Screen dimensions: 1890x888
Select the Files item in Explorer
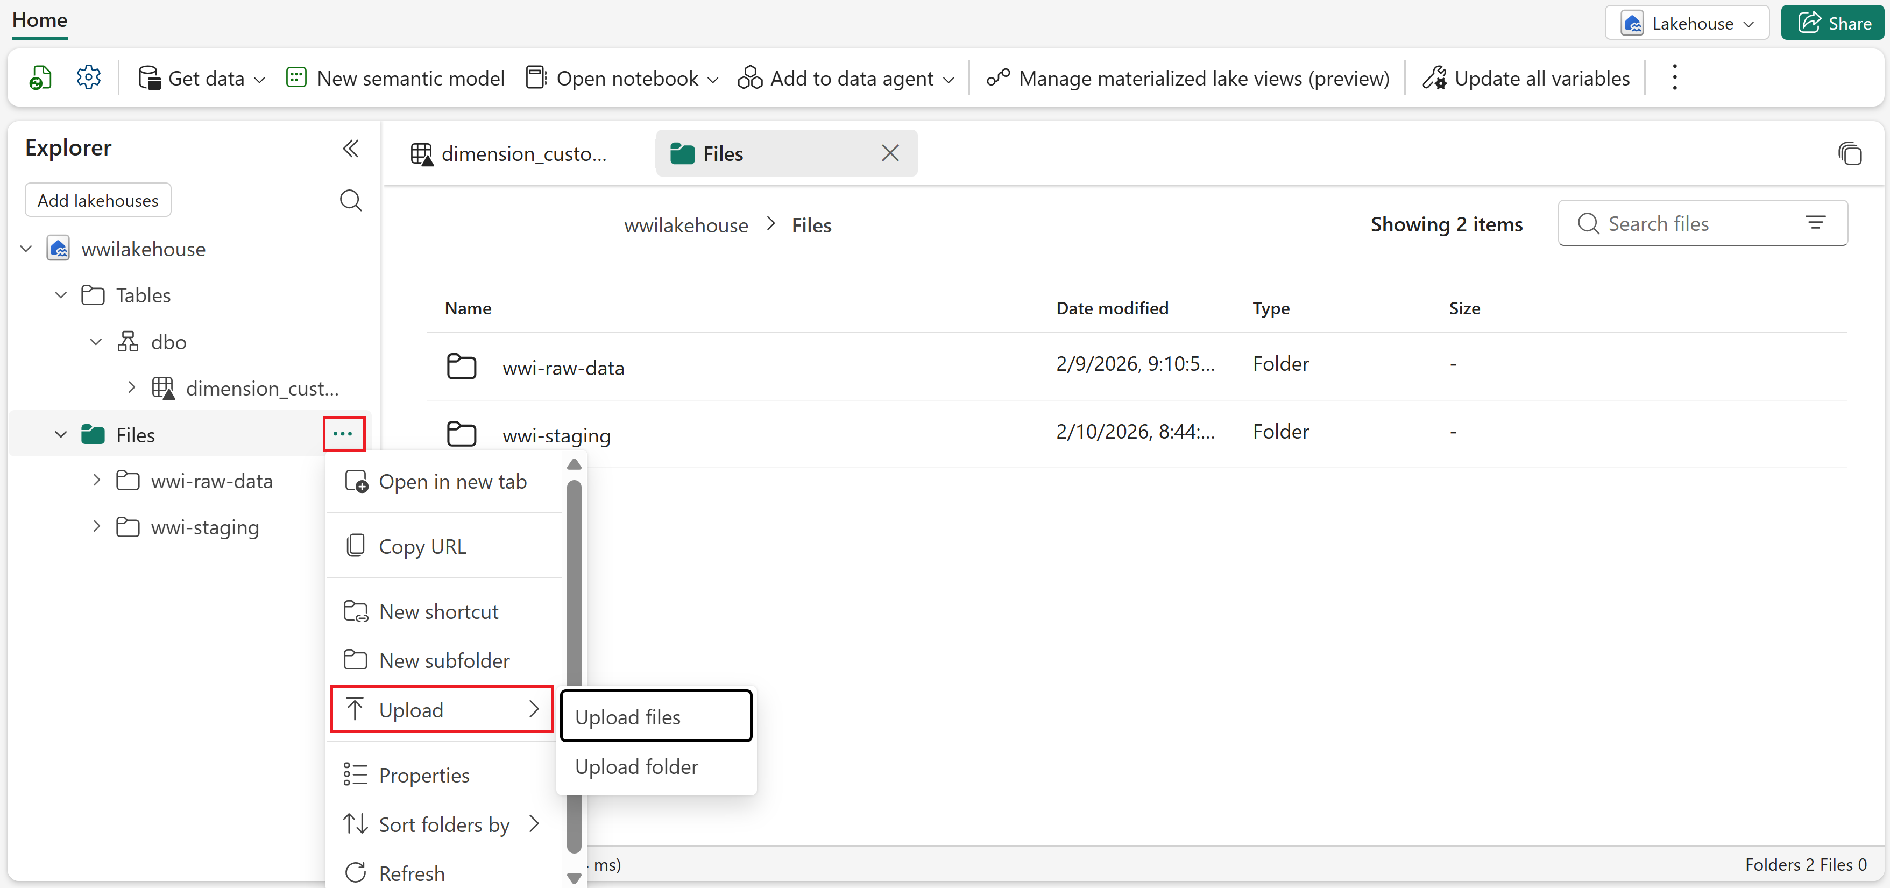(x=135, y=434)
